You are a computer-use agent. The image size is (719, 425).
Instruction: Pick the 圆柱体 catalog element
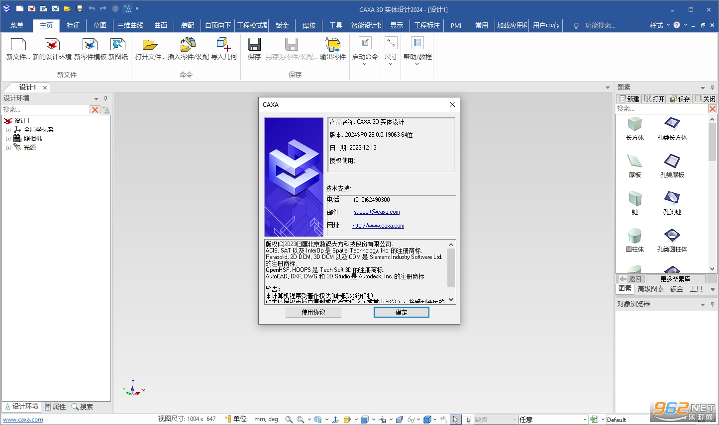pyautogui.click(x=635, y=241)
